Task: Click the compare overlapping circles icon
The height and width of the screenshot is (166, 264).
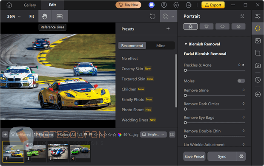Action: click(166, 17)
